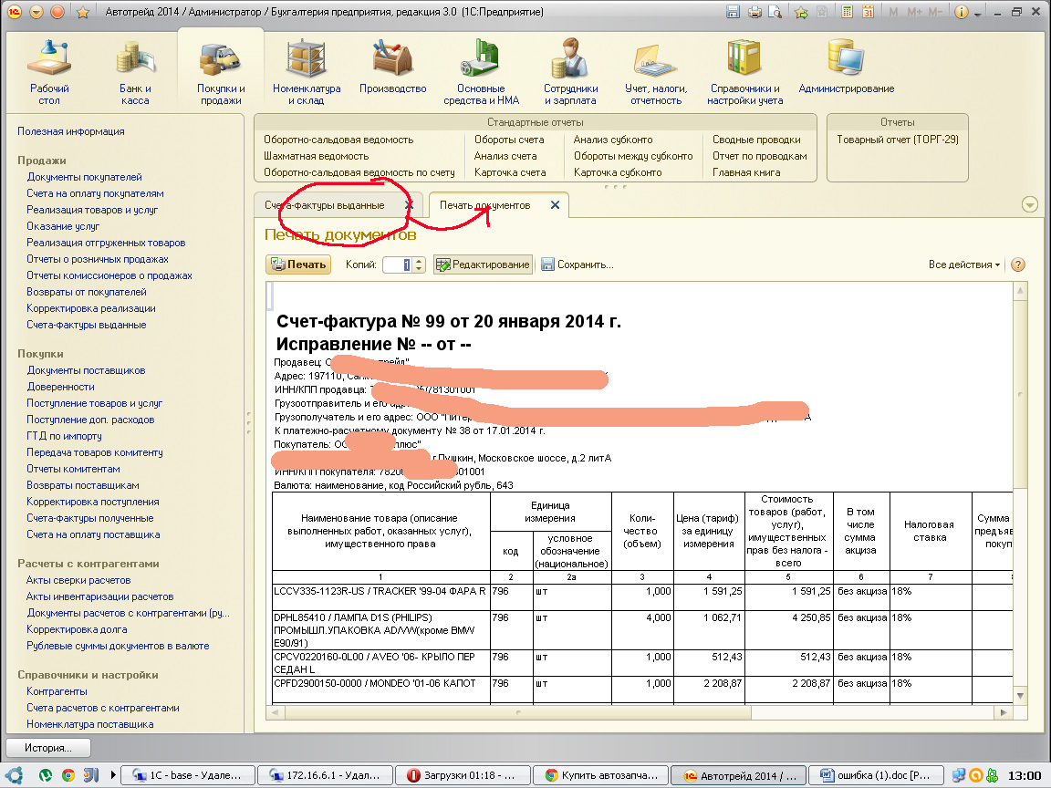Click the printer icon in title bar

tap(754, 12)
